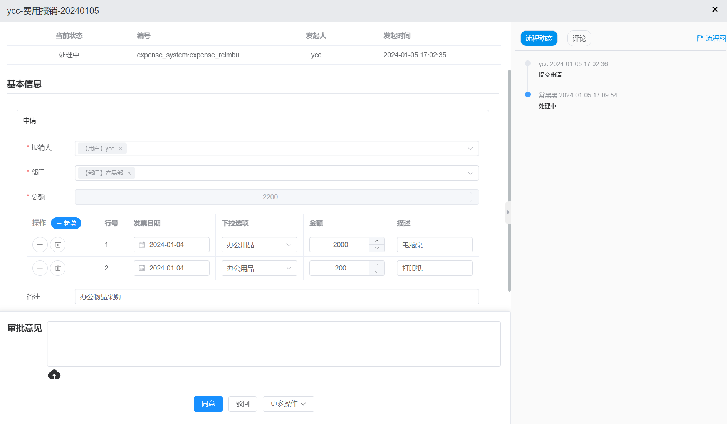Click the 备注 input field

[x=277, y=297]
